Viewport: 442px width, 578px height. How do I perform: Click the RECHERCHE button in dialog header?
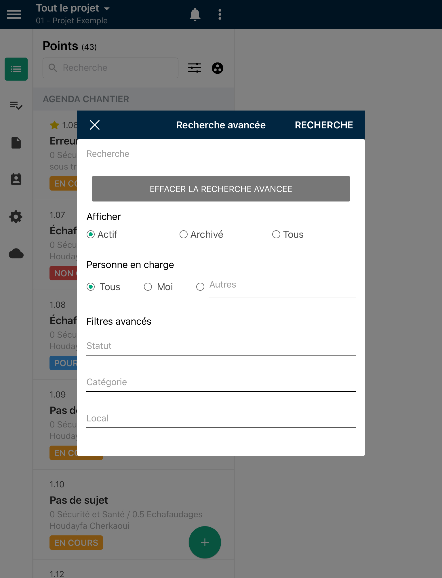[324, 125]
